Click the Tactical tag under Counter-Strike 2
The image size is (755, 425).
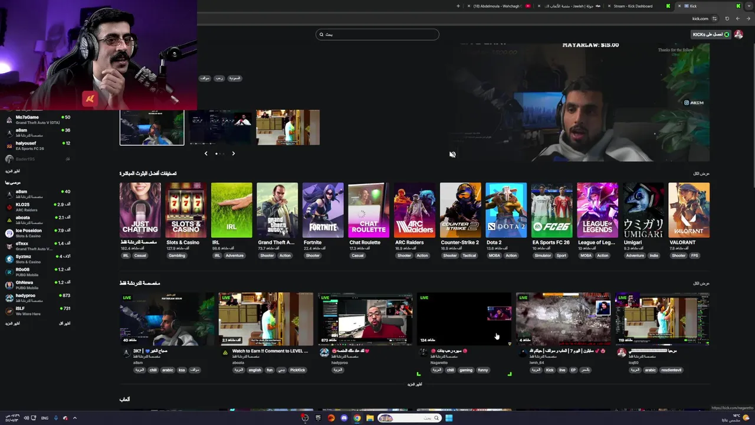pos(469,256)
